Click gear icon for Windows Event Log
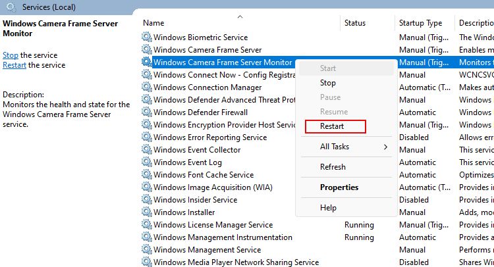The image size is (494, 267). 146,162
